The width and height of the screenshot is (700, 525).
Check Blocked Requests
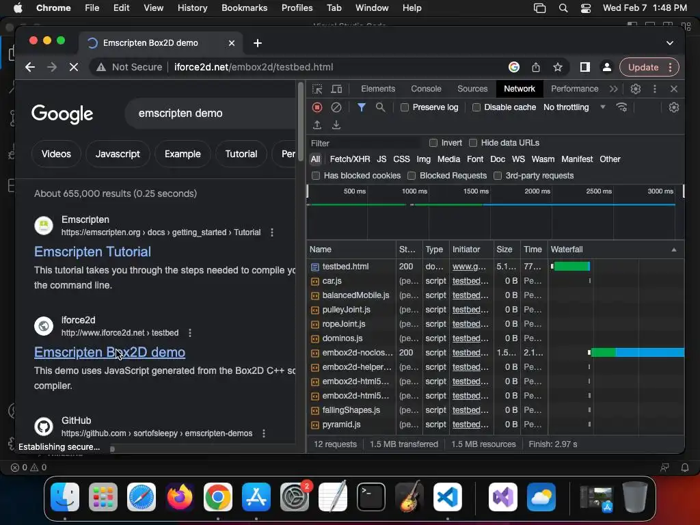pyautogui.click(x=412, y=176)
